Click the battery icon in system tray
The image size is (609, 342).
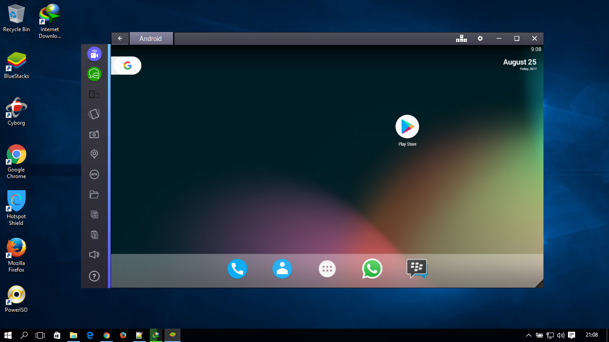pyautogui.click(x=539, y=335)
